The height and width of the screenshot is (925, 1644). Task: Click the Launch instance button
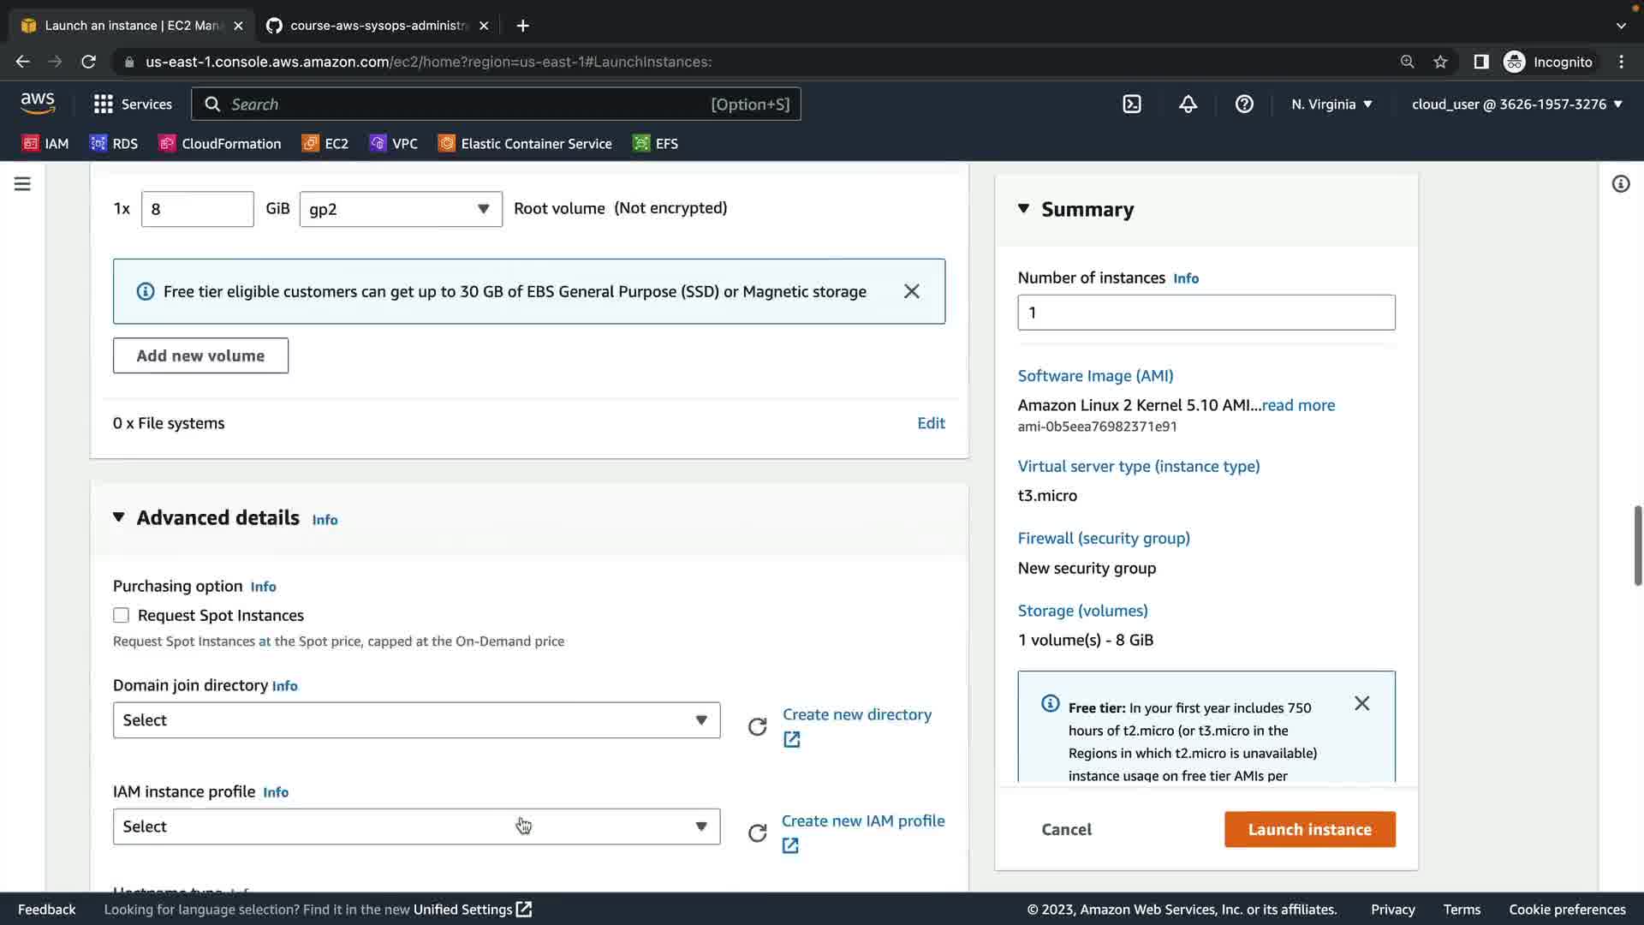point(1309,829)
